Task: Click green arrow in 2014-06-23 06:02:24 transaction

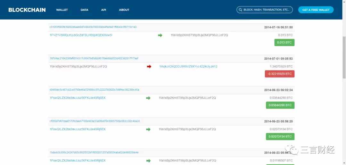Action: click(148, 98)
